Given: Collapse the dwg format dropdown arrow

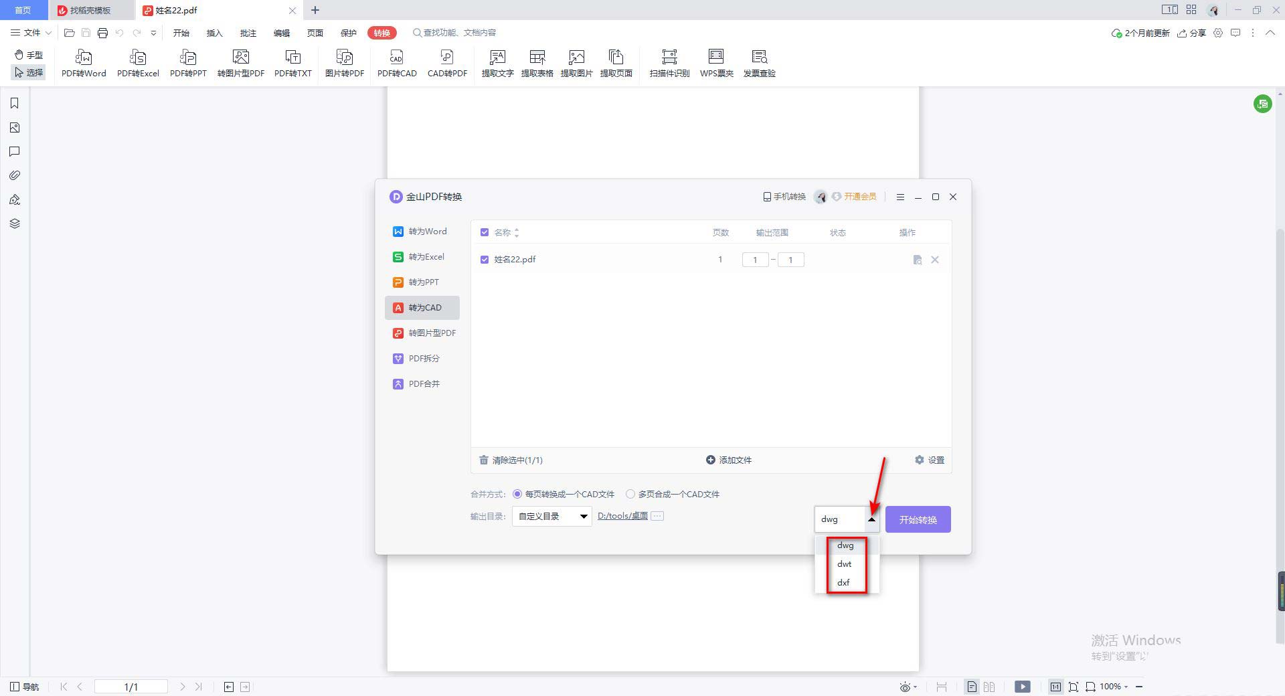Looking at the screenshot, I should pos(871,519).
